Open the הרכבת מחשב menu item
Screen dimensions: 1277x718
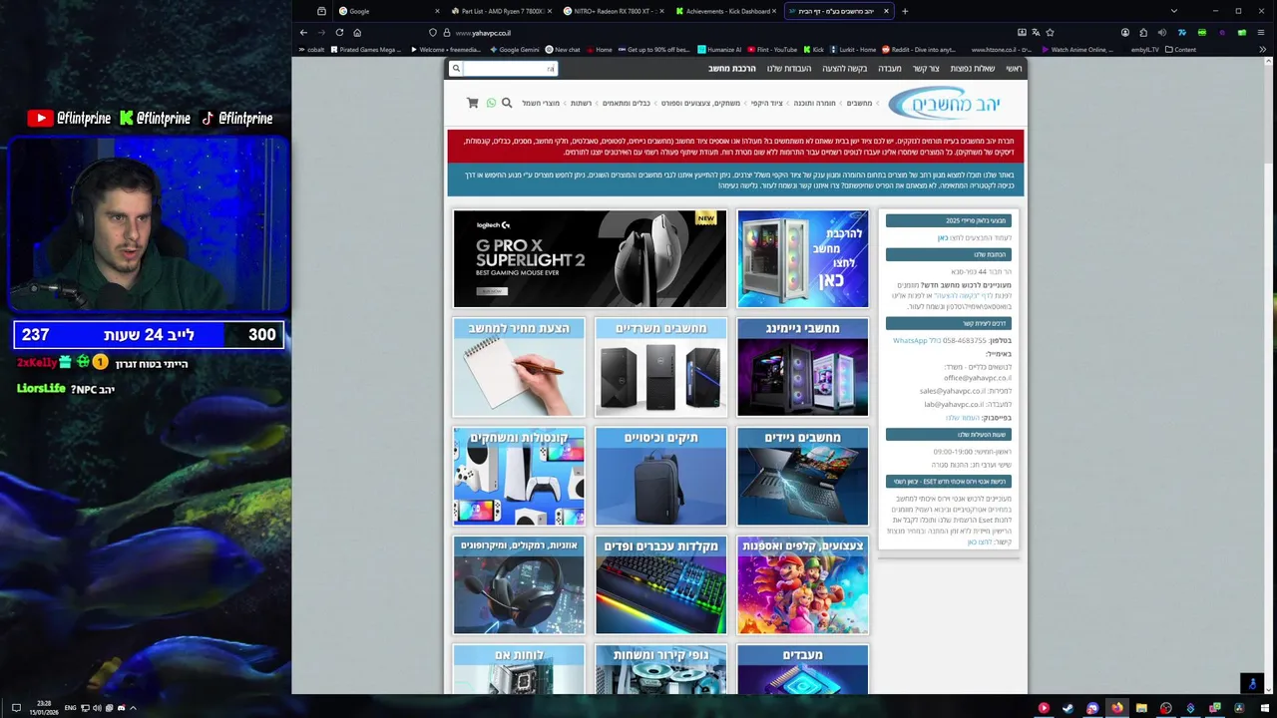pos(732,69)
